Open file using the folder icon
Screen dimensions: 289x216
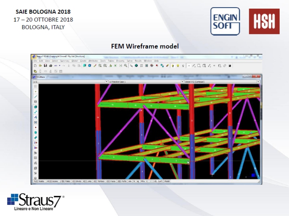coord(40,66)
